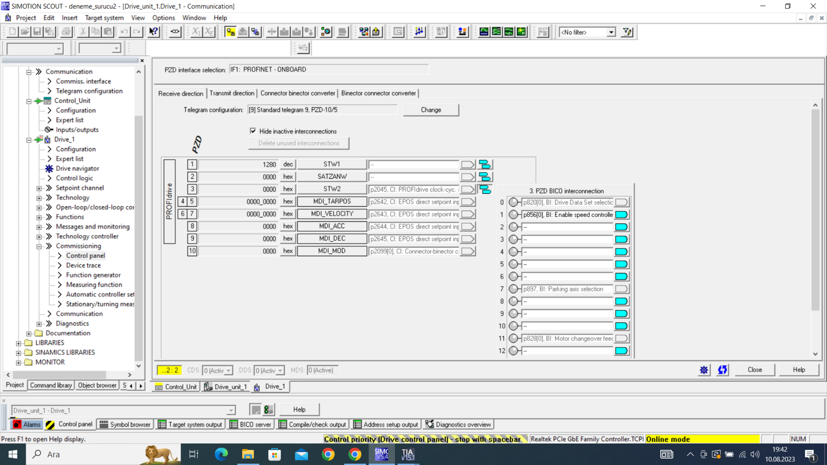Click the blue refresh arrows icon near Close
Viewport: 827px width, 465px height.
click(722, 370)
